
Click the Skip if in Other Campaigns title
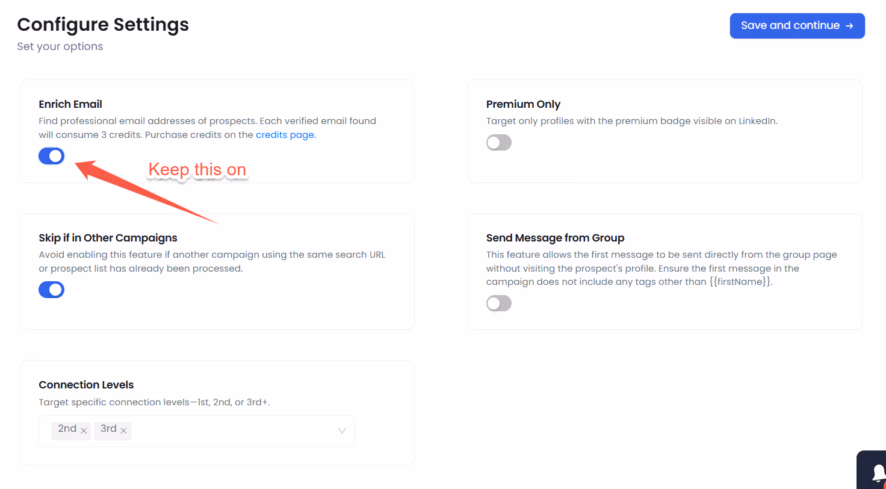[108, 238]
